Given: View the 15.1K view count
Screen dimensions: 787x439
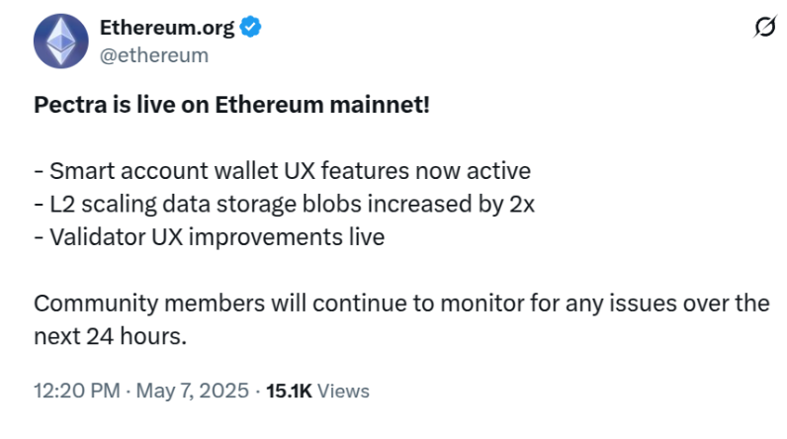Looking at the screenshot, I should coord(289,391).
